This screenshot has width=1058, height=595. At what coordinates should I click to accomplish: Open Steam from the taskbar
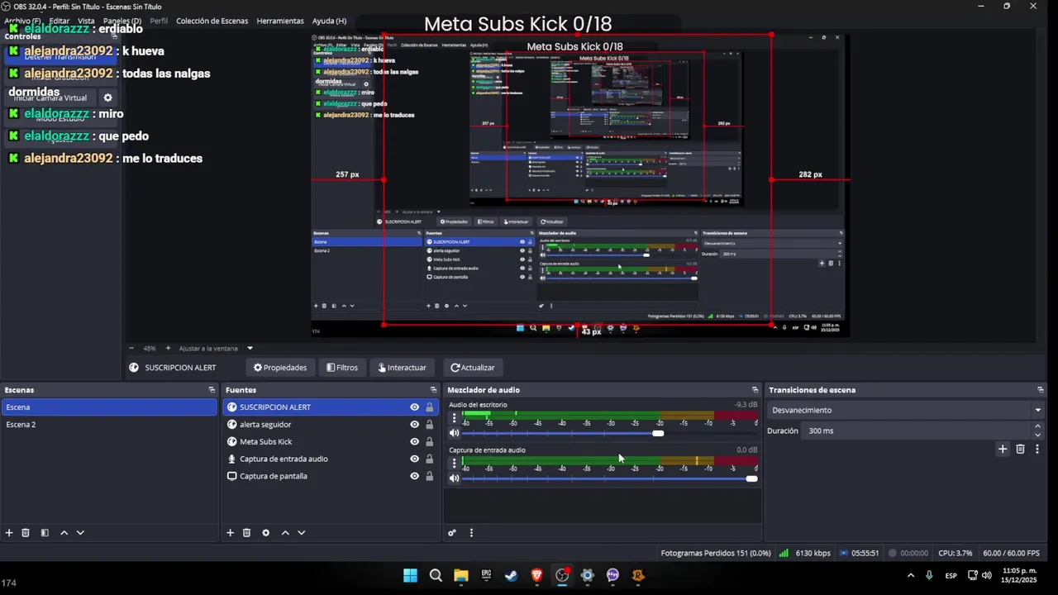(x=512, y=576)
